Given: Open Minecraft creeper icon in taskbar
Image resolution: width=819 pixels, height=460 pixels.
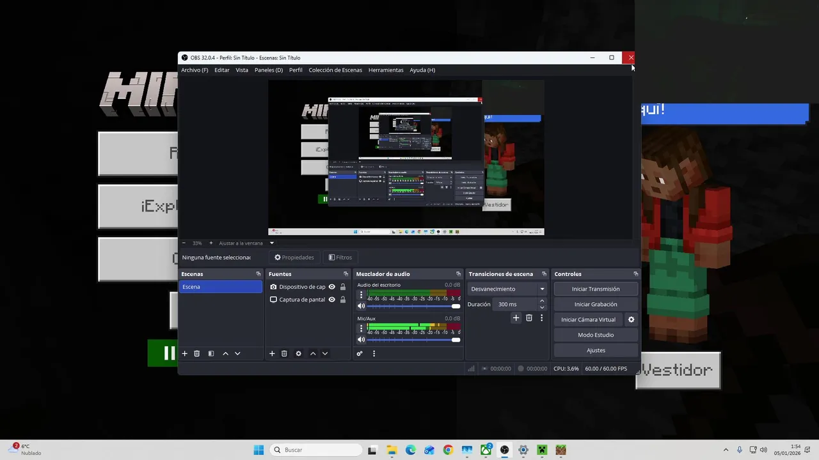Looking at the screenshot, I should pyautogui.click(x=542, y=450).
